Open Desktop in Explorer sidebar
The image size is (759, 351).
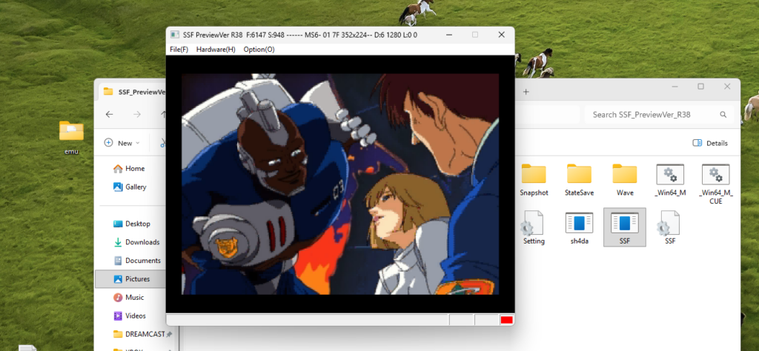tap(132, 224)
